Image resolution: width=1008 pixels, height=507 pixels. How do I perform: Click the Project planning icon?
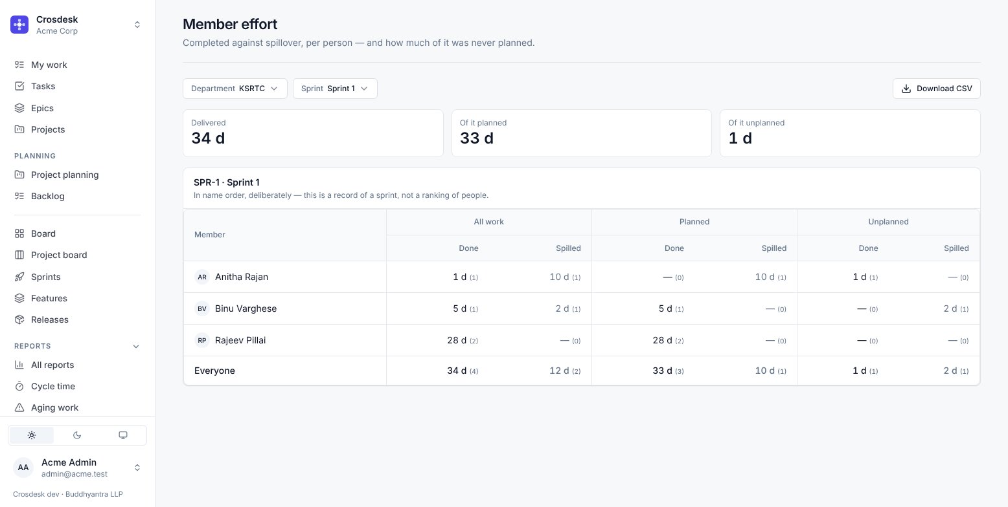click(x=19, y=175)
